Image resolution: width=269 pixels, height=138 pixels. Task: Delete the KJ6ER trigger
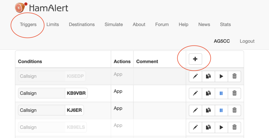(234, 110)
